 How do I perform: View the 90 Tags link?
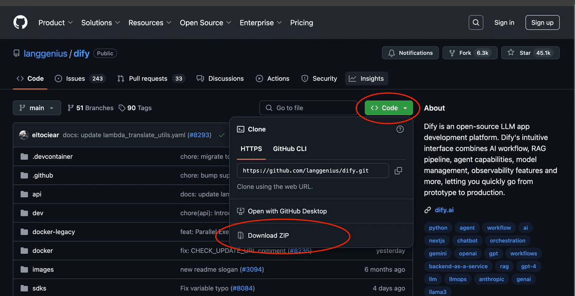coord(135,108)
